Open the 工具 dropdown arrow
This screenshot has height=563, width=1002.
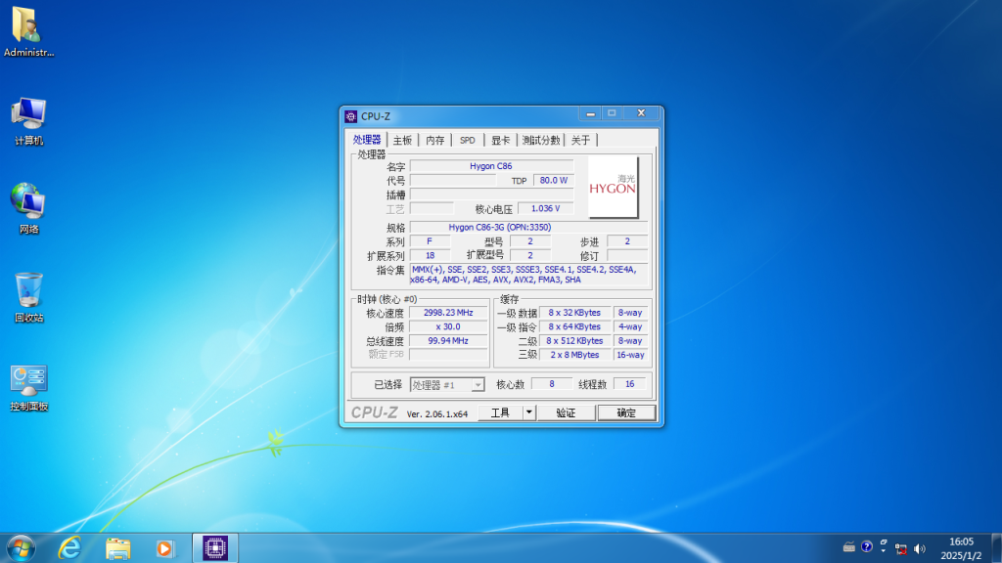tap(526, 411)
